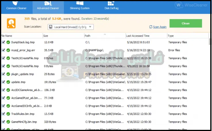Click the Common Cleaner broom icon

15,3
